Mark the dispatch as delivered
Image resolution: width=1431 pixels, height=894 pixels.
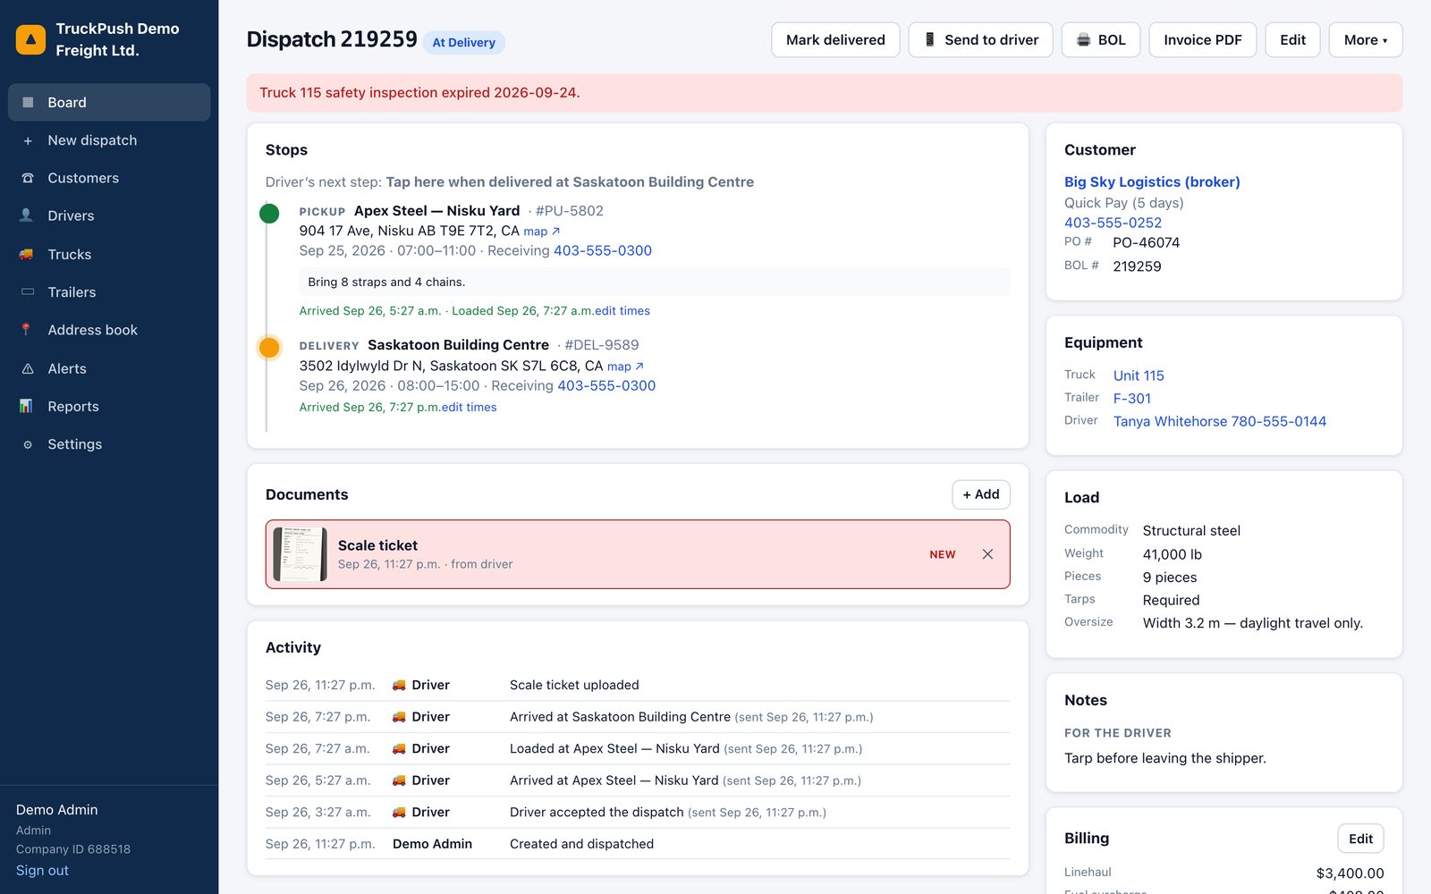point(835,40)
